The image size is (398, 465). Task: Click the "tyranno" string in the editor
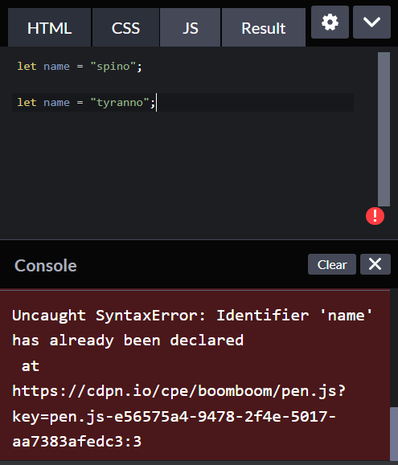click(x=120, y=103)
